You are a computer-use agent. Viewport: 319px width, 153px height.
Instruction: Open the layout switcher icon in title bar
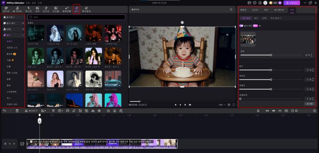click(249, 3)
